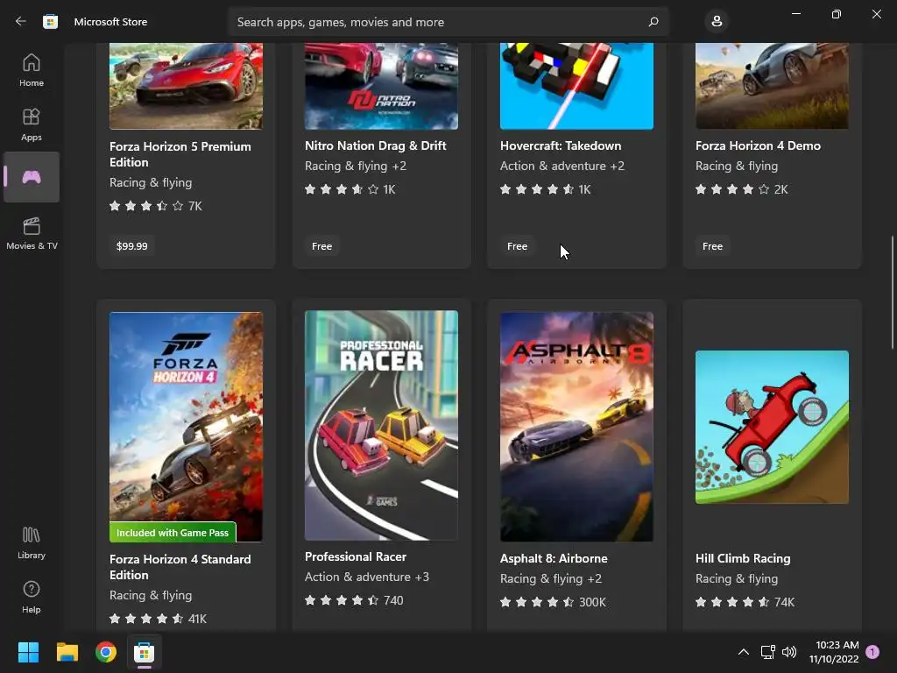This screenshot has height=673, width=897.
Task: Click Forza Horizon 5 star rating 7K
Action: pos(156,206)
